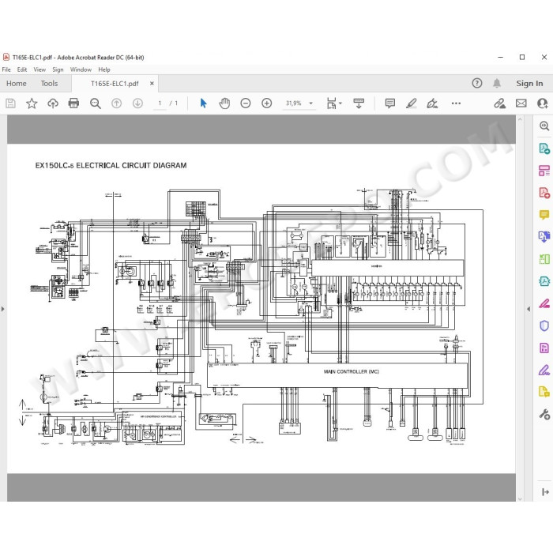This screenshot has width=553, height=553.
Task: Open yellow Comment tool in sidebar
Action: point(544,215)
